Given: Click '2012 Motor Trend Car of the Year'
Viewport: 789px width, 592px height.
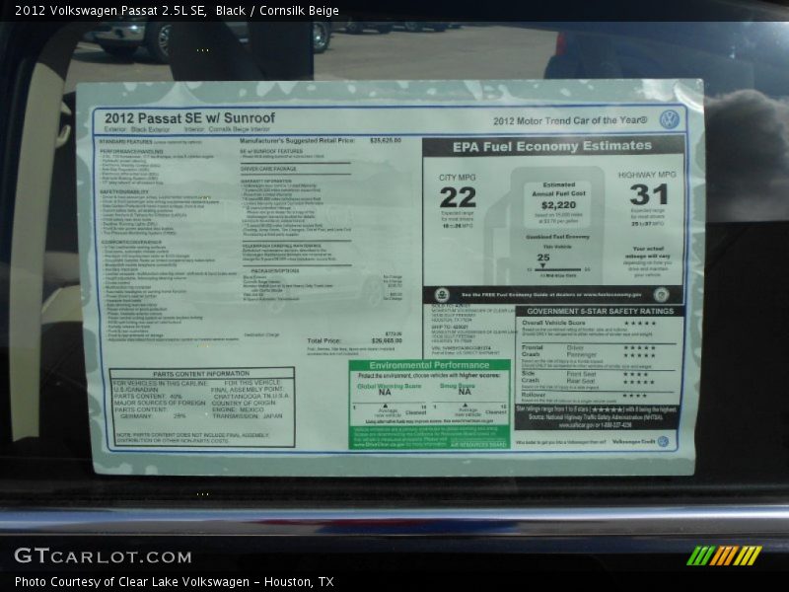Looking at the screenshot, I should [x=570, y=120].
